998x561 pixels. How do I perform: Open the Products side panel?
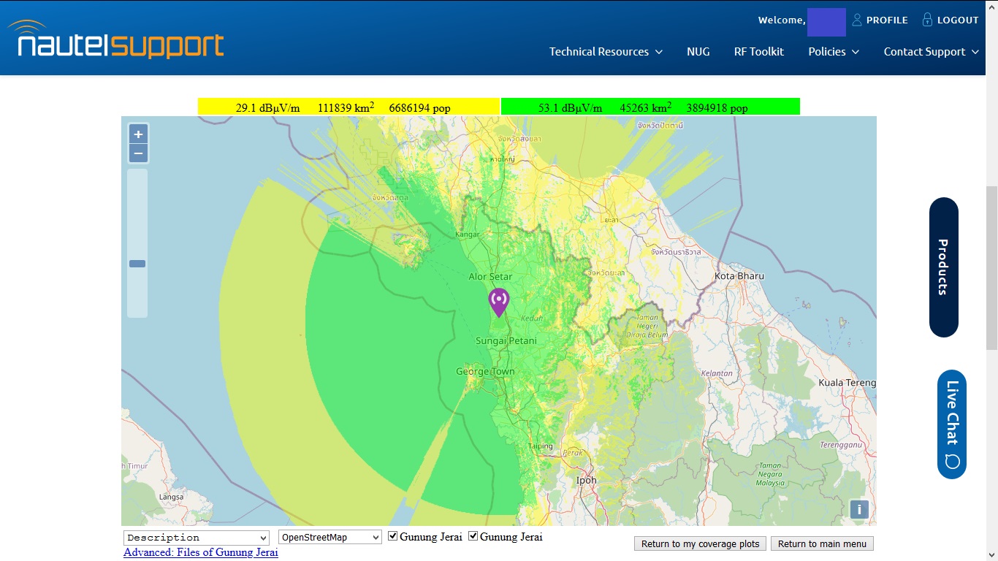point(943,268)
